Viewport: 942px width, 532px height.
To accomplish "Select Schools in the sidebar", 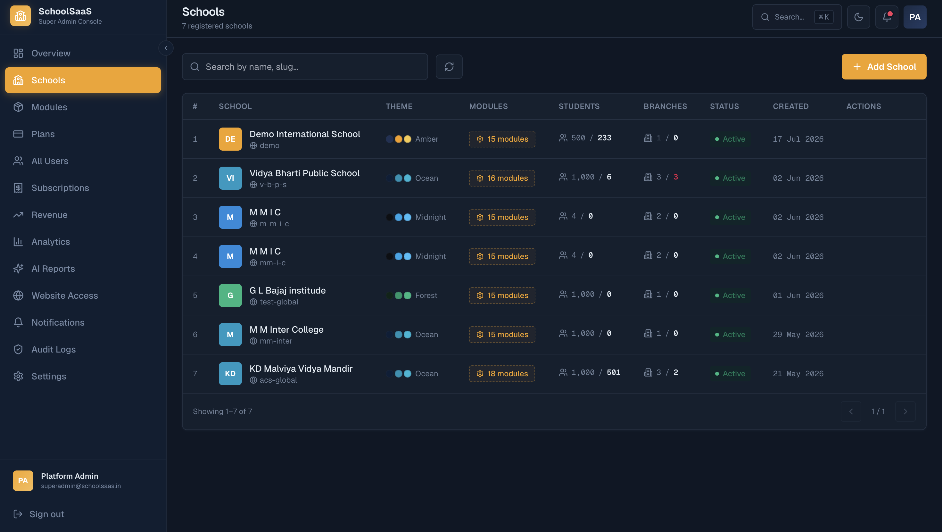I will tap(83, 80).
